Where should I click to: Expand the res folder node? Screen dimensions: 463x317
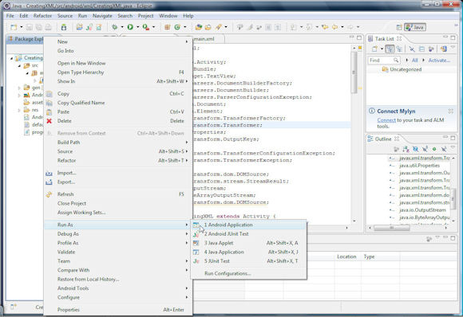(x=19, y=110)
